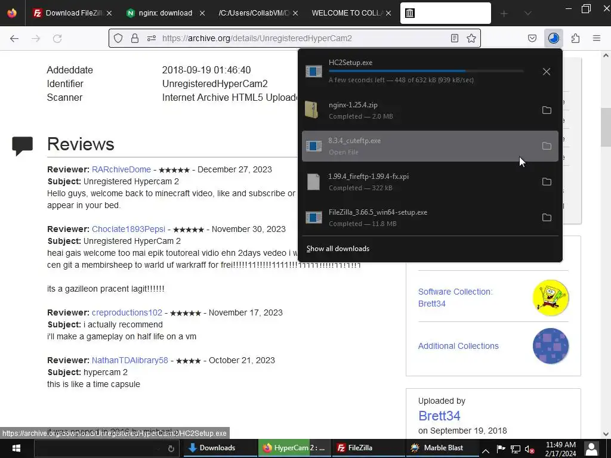Expand the list all tabs dropdown
The height and width of the screenshot is (458, 611).
pos(527,14)
